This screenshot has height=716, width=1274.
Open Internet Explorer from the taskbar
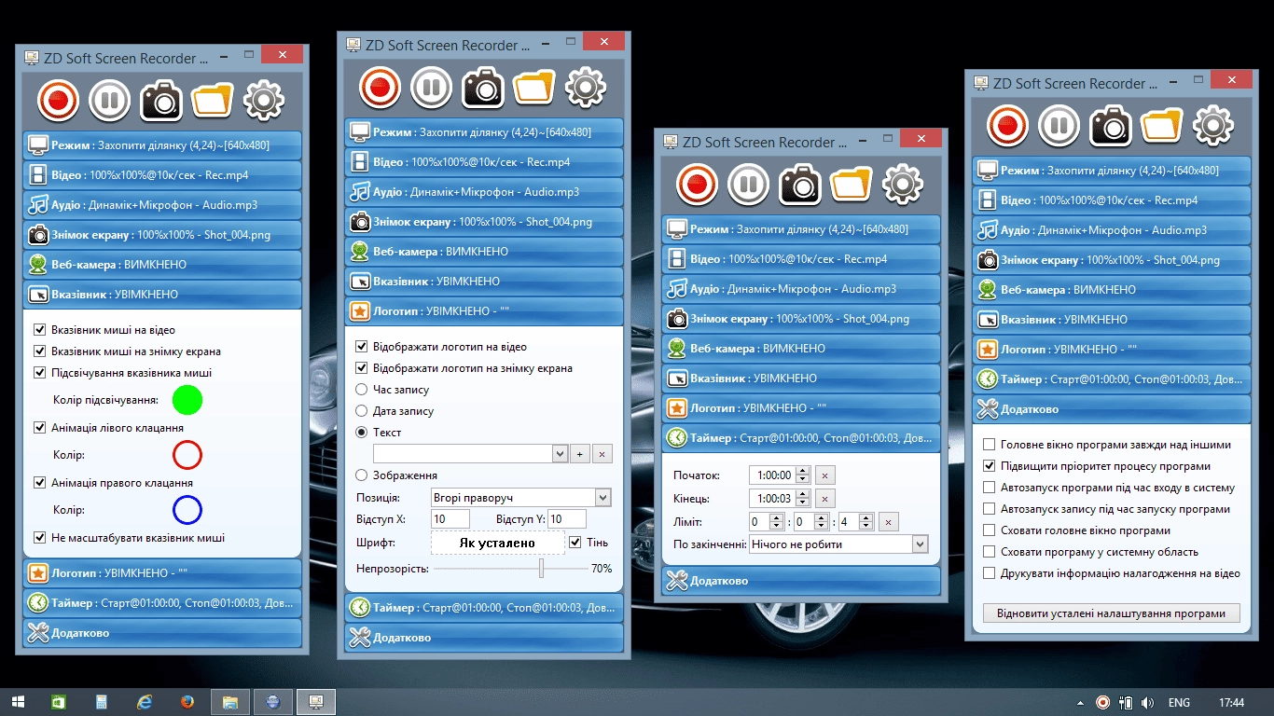(145, 702)
